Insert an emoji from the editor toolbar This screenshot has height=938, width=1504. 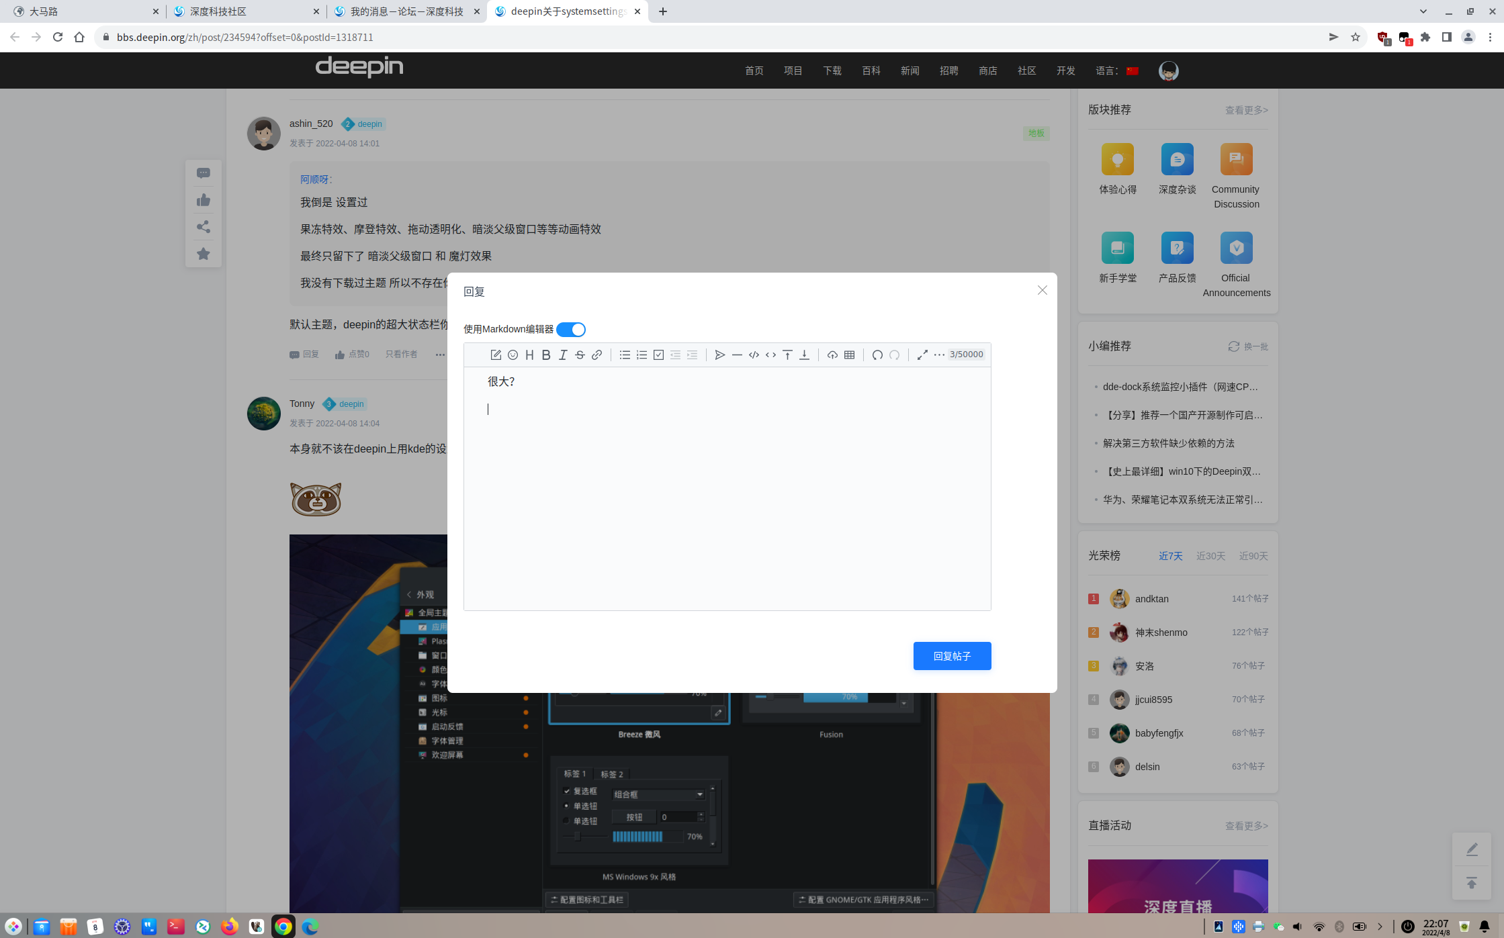(513, 355)
